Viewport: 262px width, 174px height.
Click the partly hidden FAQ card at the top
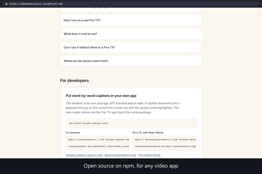point(131,10)
